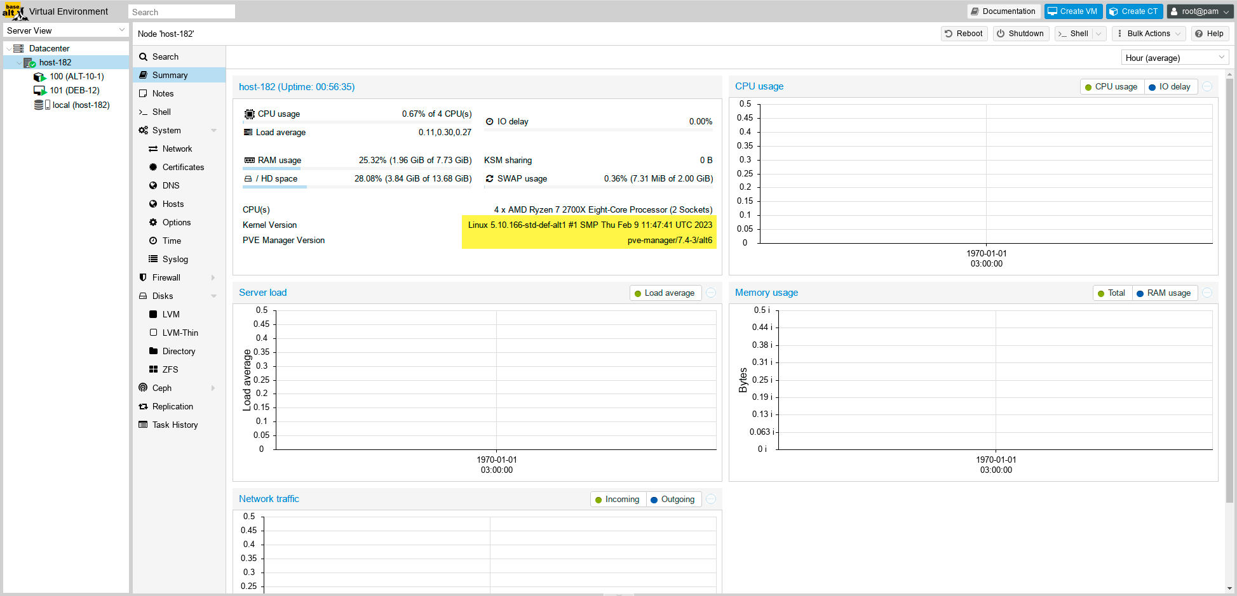This screenshot has height=596, width=1237.
Task: Expand the Bulk Actions dropdown
Action: pos(1149,34)
